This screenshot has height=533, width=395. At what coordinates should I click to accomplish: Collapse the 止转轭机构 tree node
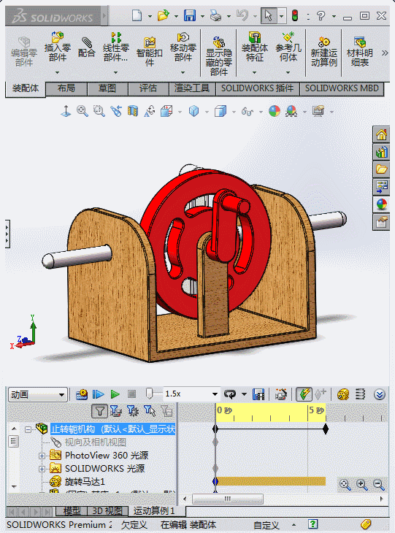pyautogui.click(x=28, y=429)
